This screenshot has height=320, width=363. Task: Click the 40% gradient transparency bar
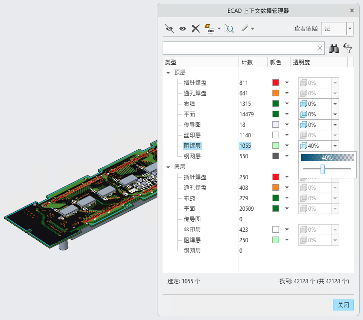pos(327,158)
